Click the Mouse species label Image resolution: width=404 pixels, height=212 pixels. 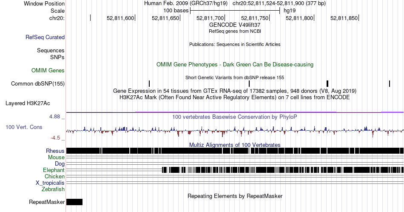[x=56, y=158]
